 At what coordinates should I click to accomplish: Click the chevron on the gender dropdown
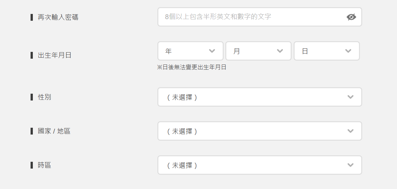point(350,97)
